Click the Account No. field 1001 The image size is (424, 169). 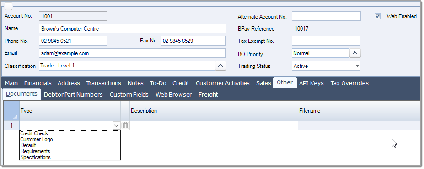[x=73, y=16]
